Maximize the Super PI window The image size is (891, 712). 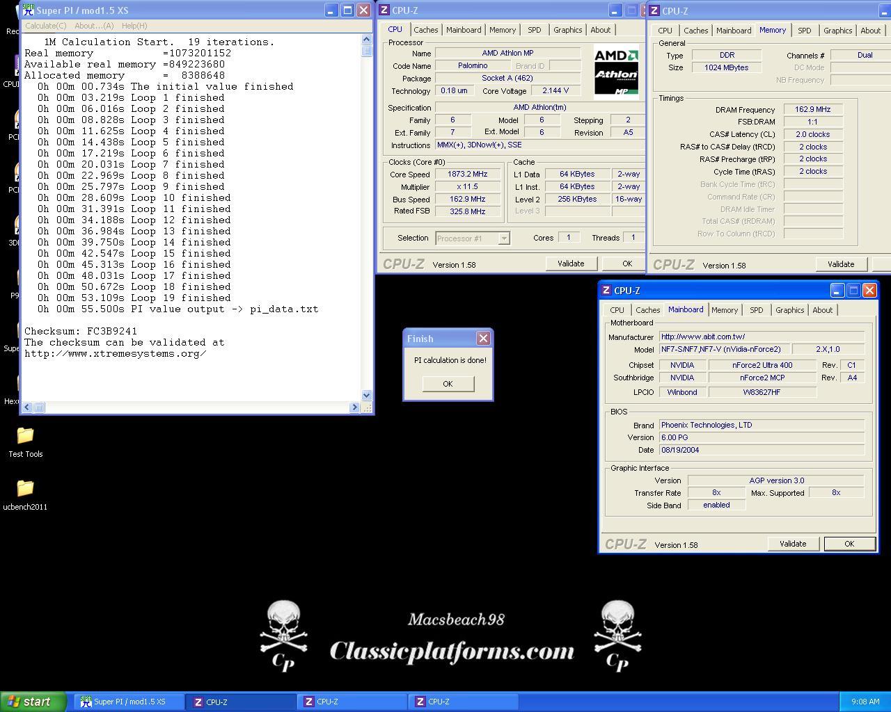(x=347, y=10)
